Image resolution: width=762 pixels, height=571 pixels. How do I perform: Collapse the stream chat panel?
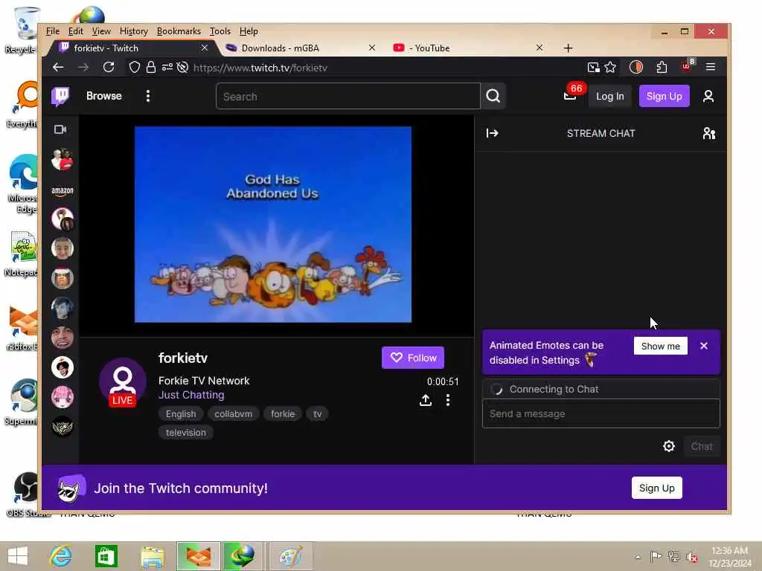(493, 133)
